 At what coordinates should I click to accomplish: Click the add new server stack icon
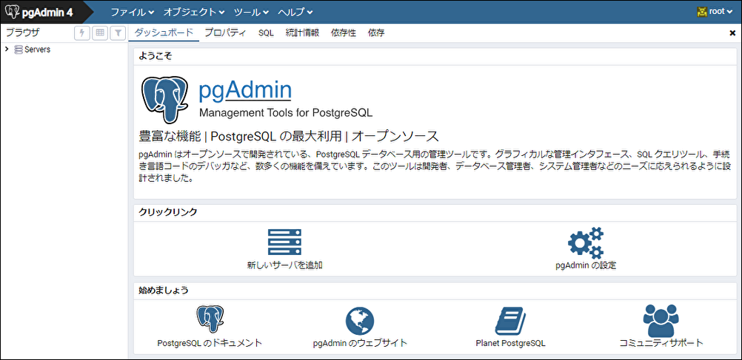pyautogui.click(x=284, y=242)
